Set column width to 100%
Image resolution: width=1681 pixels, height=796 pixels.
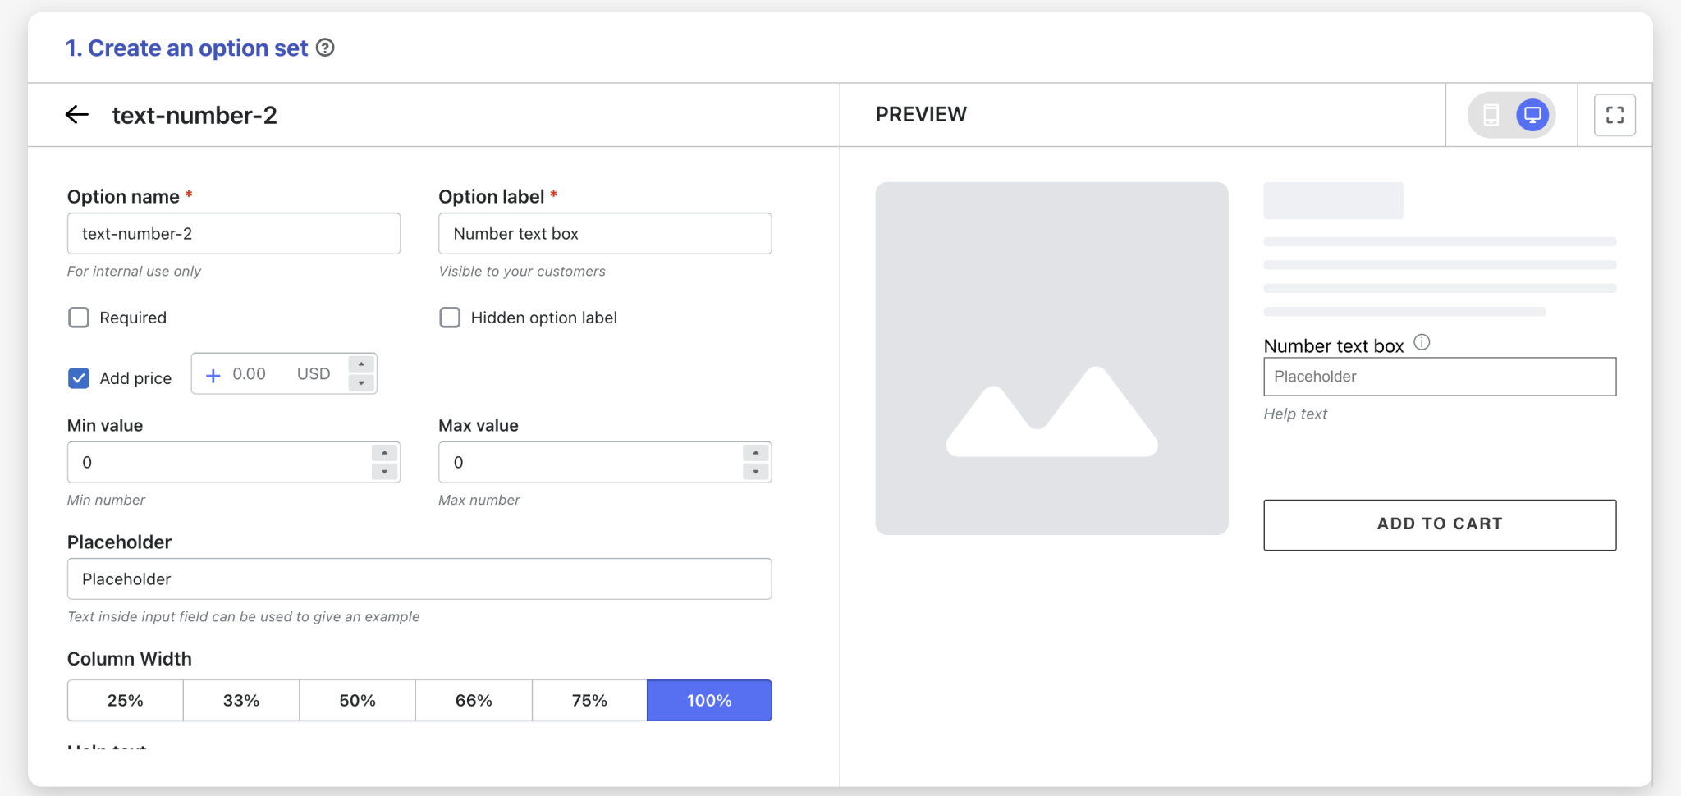pos(709,700)
